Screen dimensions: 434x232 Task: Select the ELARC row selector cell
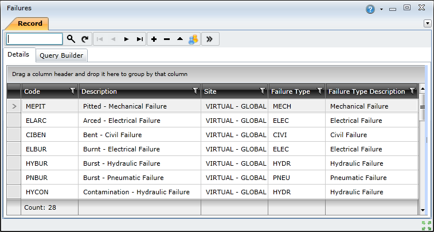pos(14,121)
